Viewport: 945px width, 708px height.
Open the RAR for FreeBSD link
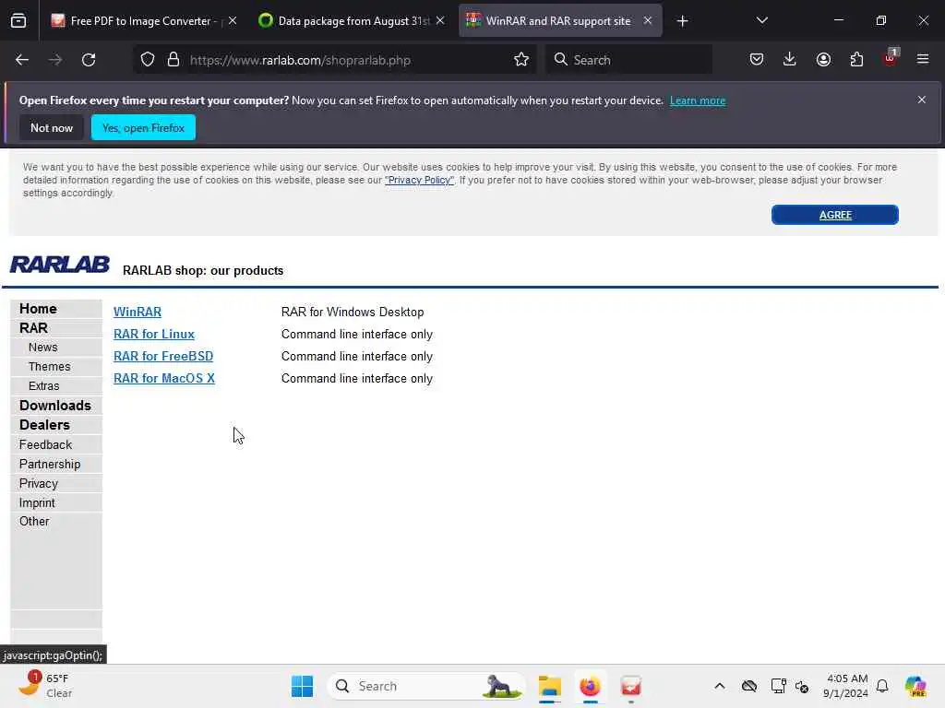(x=163, y=357)
